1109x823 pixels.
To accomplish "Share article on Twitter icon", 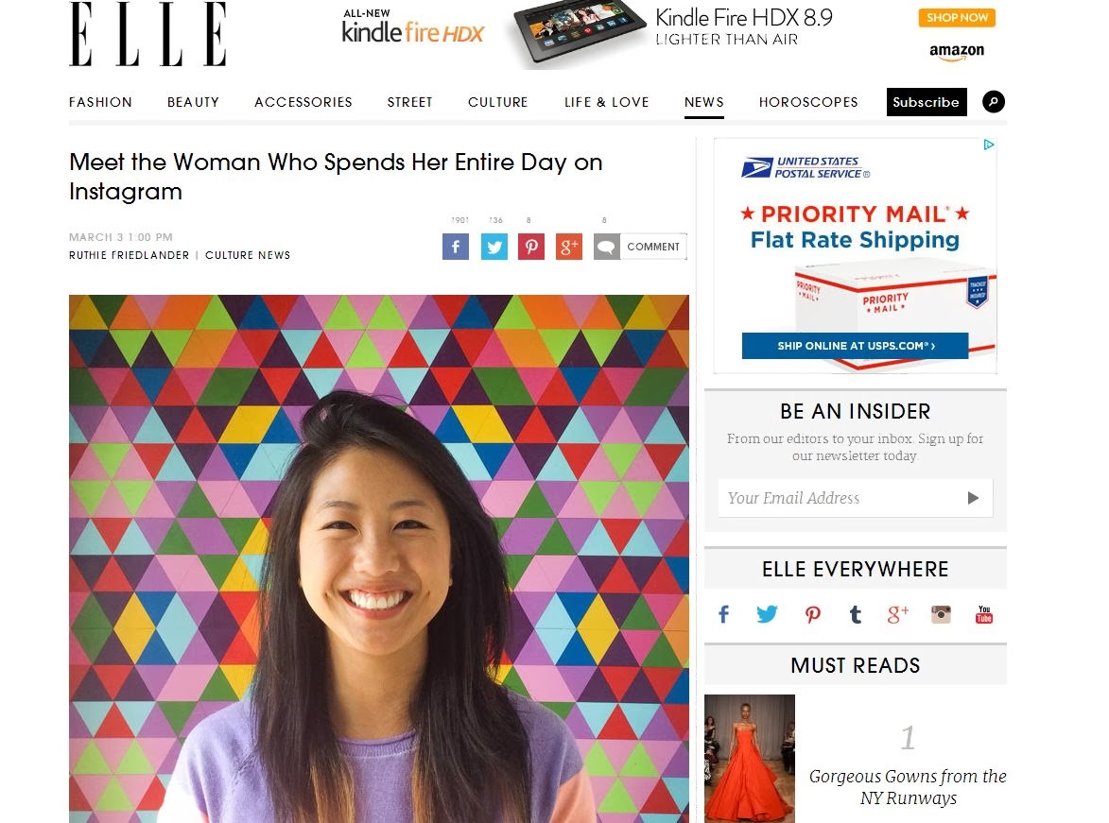I will [x=494, y=247].
